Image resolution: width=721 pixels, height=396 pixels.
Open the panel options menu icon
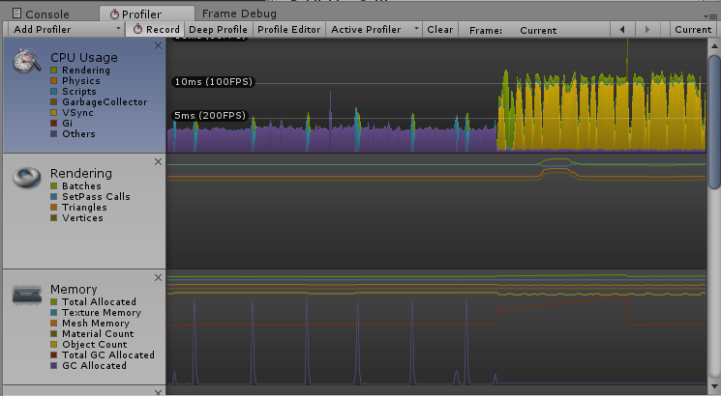pyautogui.click(x=712, y=16)
